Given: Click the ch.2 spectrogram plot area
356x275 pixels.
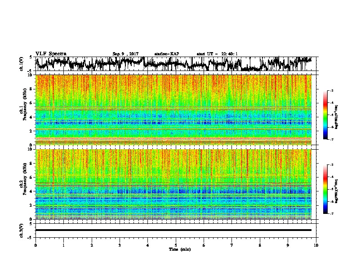Looking at the screenshot, I should tap(174, 184).
